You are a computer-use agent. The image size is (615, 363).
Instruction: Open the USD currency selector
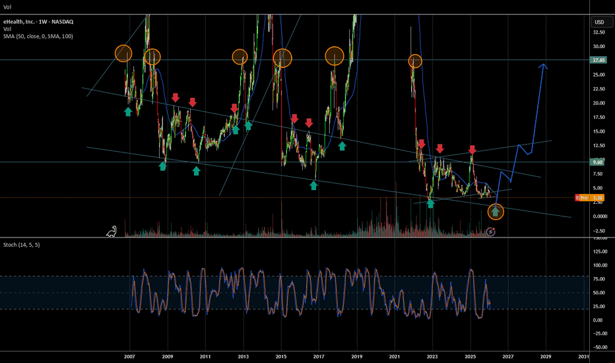click(x=599, y=22)
